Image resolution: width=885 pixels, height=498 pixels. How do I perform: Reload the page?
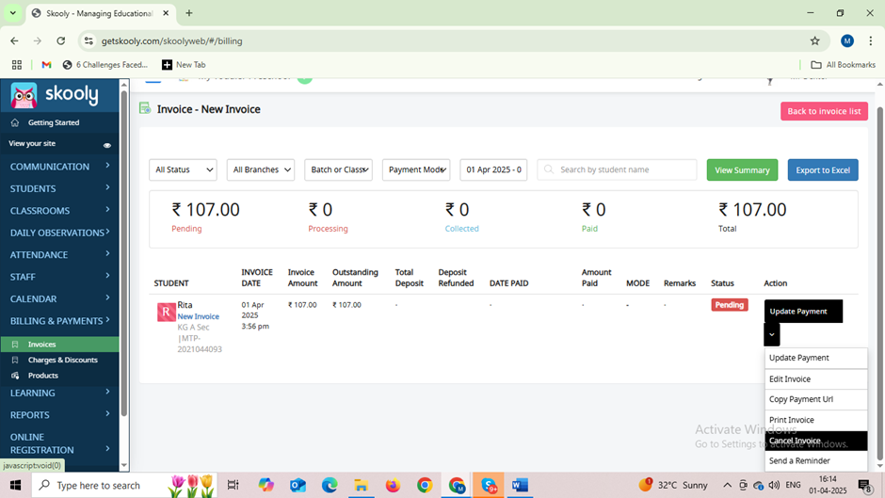61,40
